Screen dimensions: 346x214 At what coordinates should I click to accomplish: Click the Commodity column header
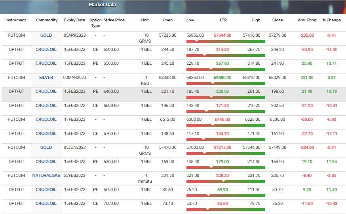tap(47, 20)
